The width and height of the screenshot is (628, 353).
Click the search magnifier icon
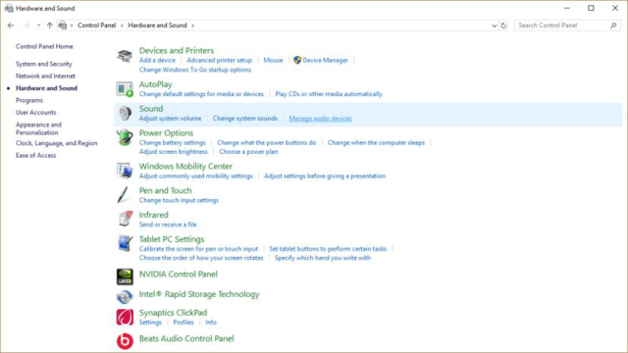613,25
